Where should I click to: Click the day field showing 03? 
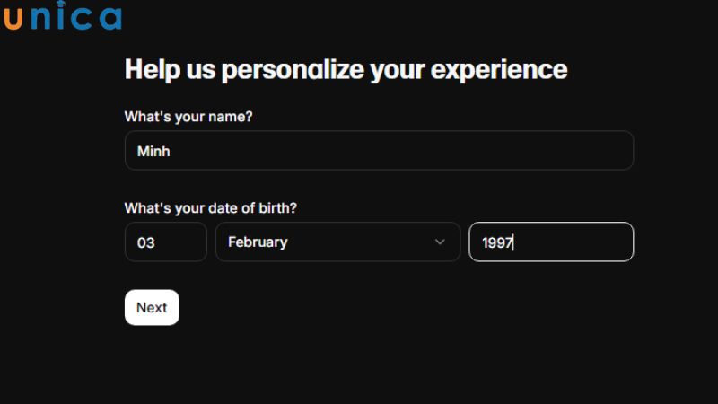[x=165, y=242]
